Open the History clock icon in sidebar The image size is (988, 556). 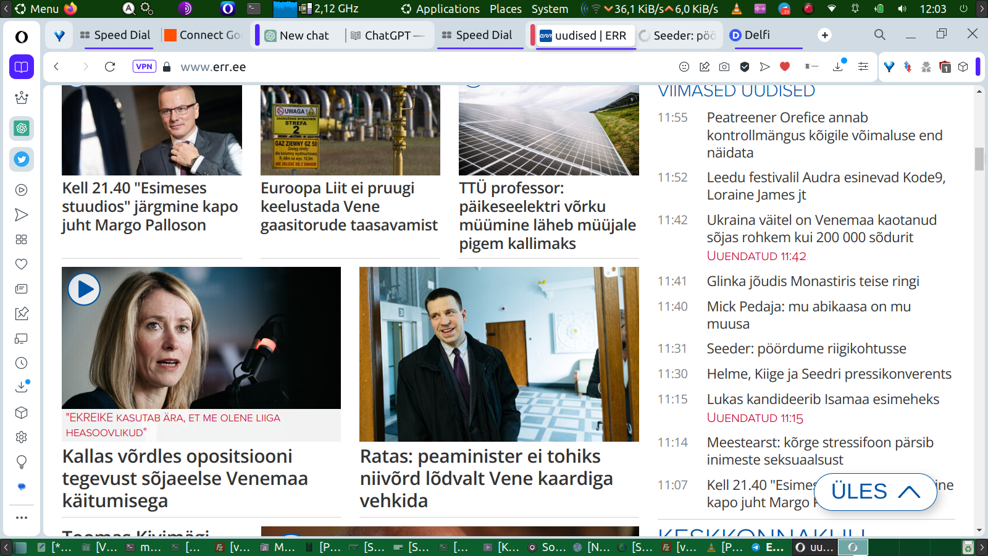(22, 363)
